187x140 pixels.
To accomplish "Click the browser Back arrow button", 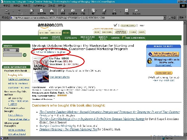I will click(7, 12).
